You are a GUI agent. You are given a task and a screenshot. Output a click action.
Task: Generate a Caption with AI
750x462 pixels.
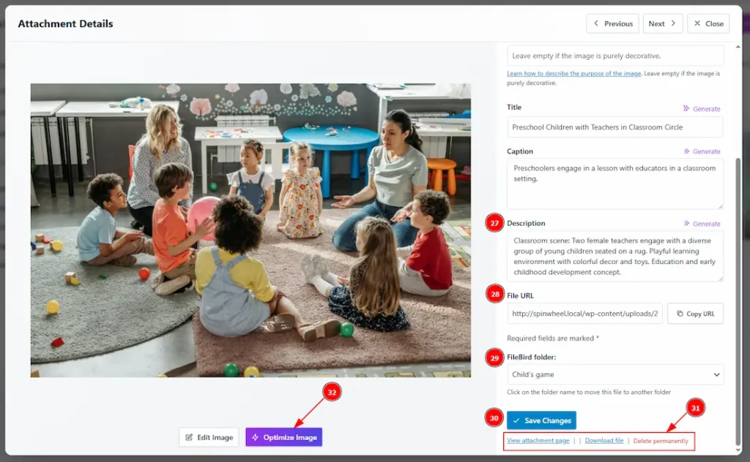pos(702,151)
